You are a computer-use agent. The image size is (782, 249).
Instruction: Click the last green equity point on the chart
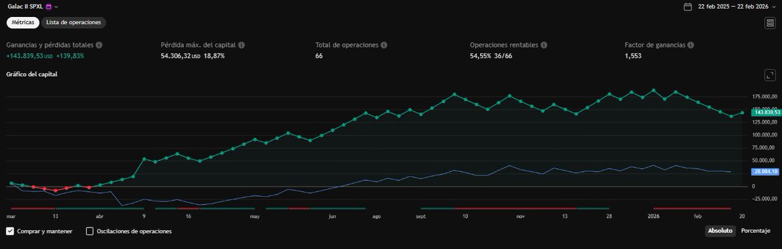click(x=742, y=113)
